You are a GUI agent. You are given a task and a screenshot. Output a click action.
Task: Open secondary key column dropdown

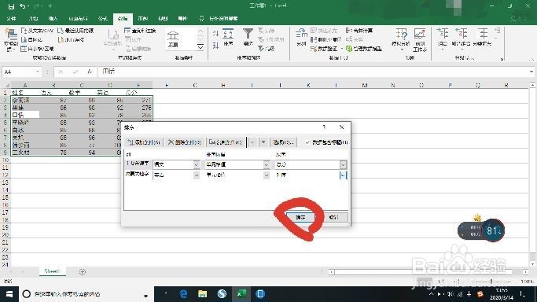197,175
